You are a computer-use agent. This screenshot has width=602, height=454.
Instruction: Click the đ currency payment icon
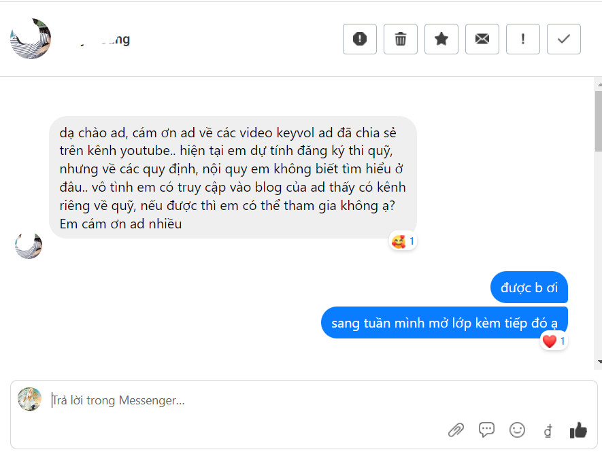[548, 431]
